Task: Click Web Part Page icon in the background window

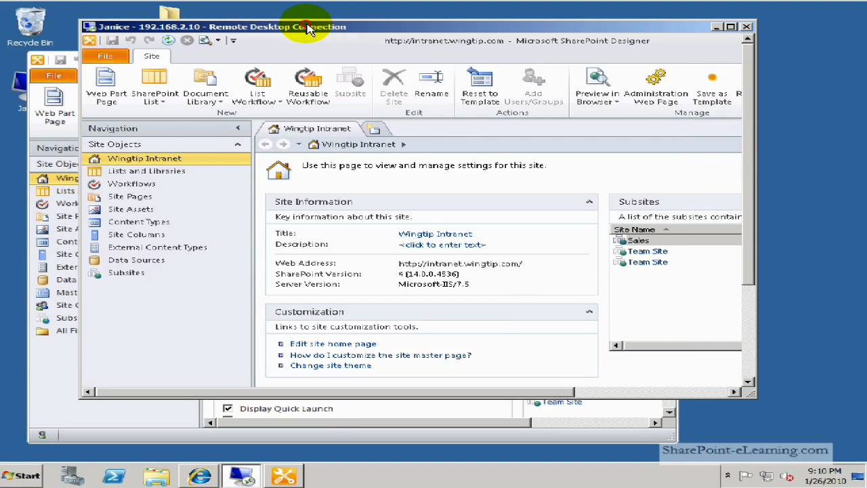Action: click(54, 105)
